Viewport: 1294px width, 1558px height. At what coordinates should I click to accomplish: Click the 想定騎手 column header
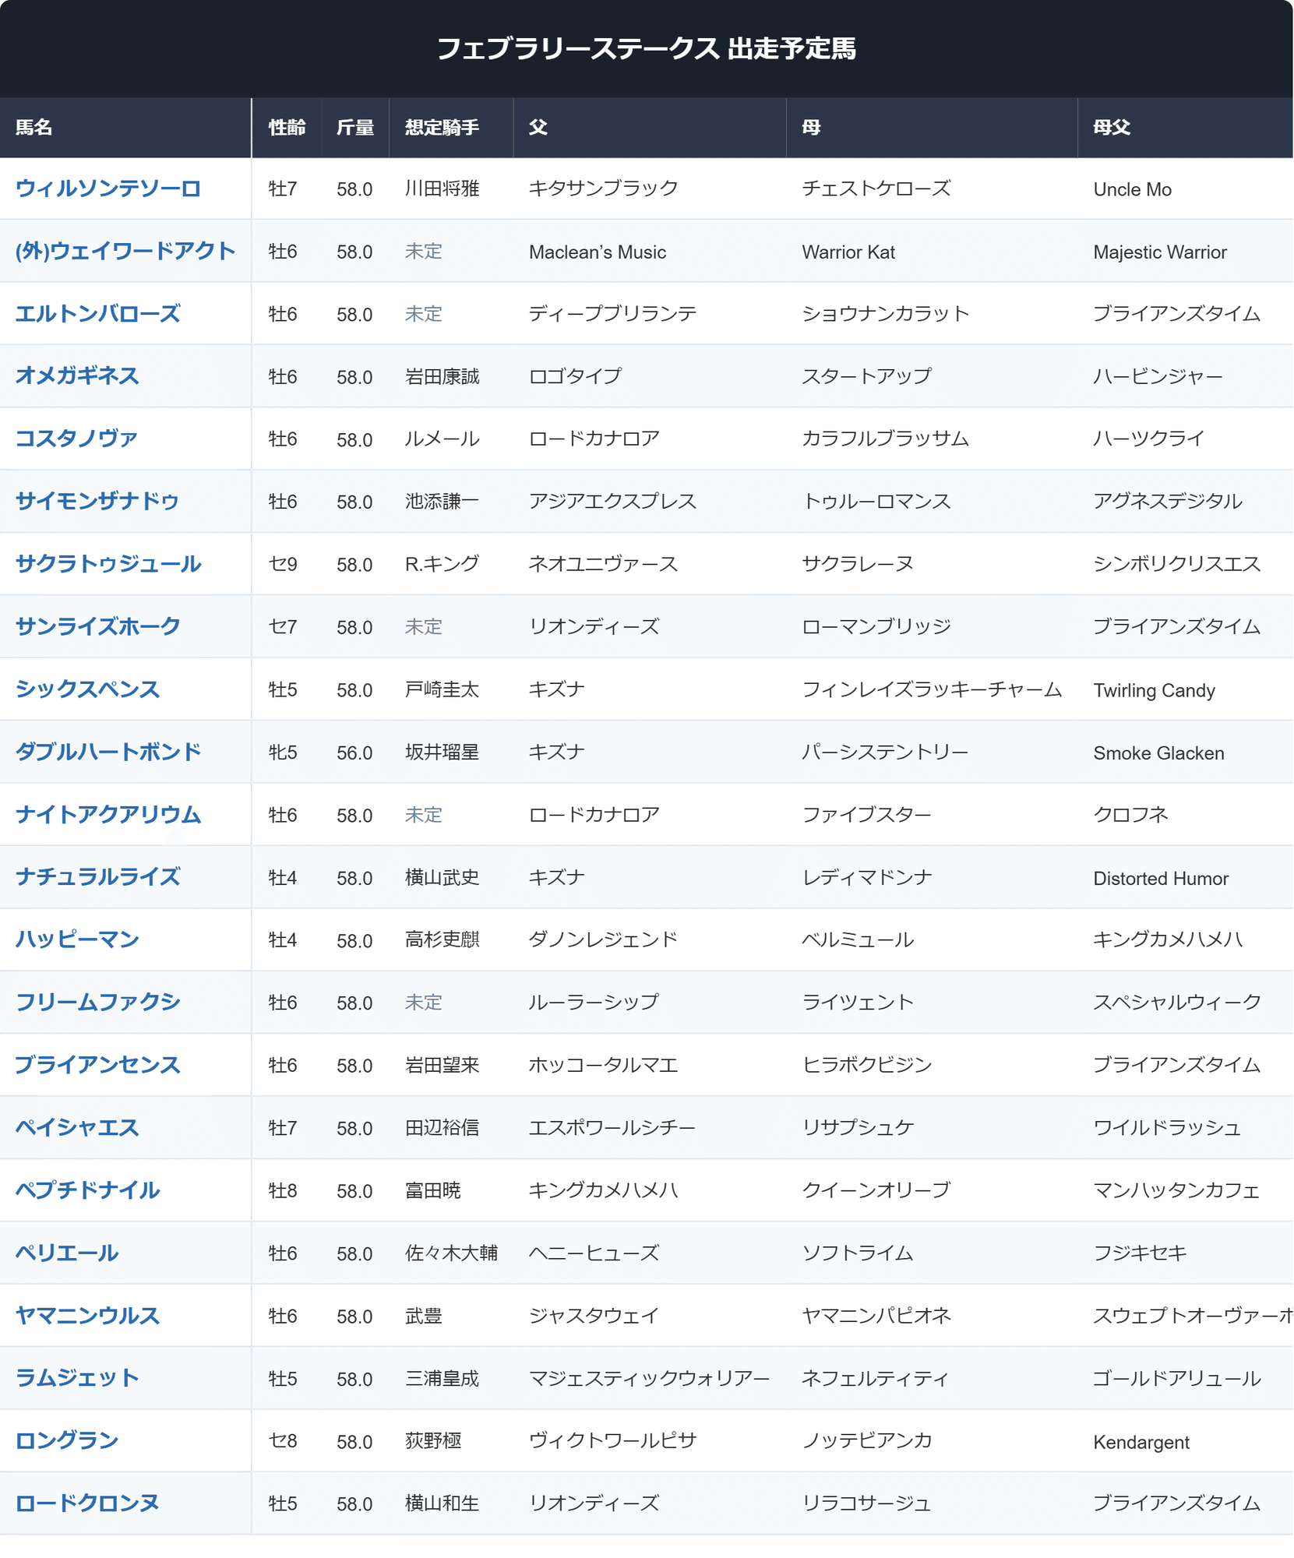coord(442,128)
